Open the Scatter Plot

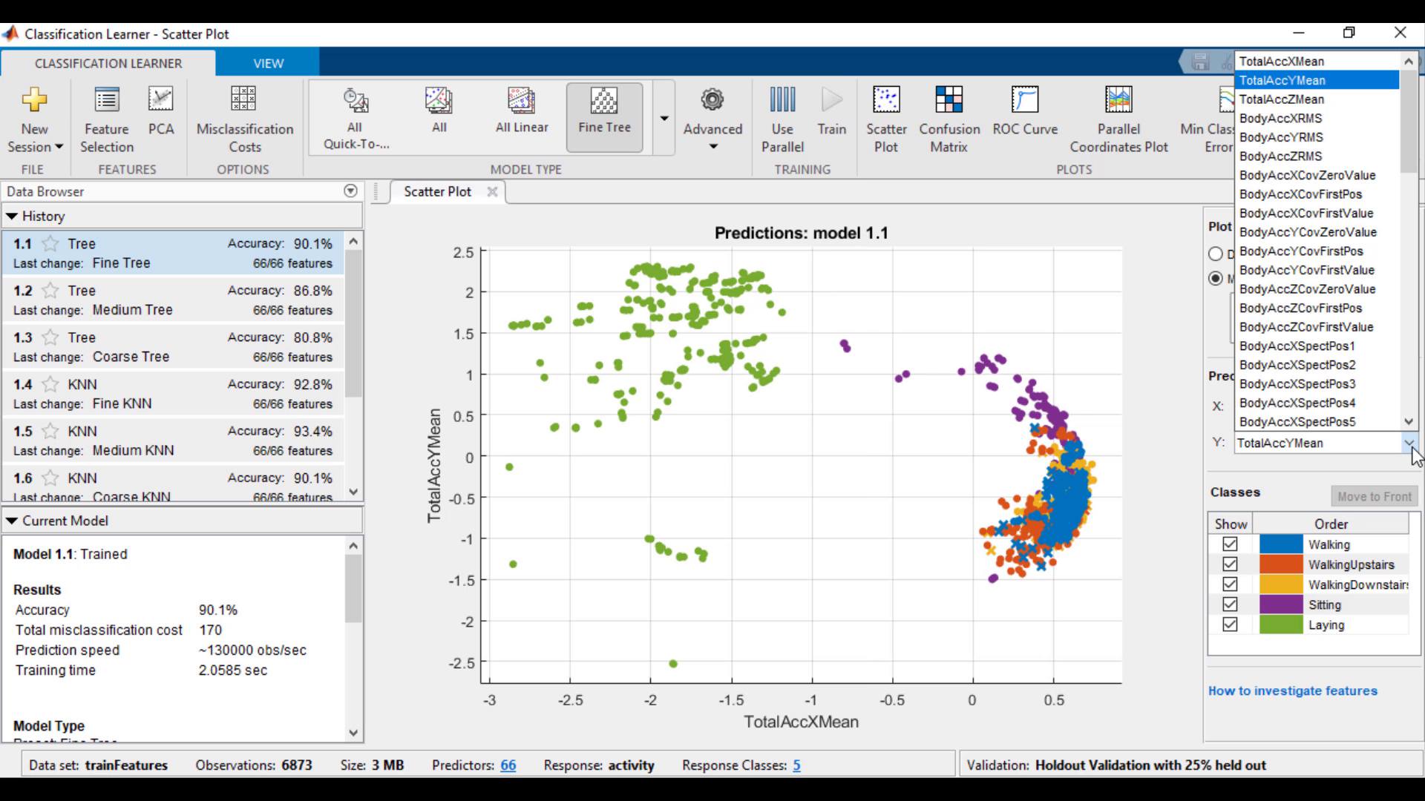tap(886, 119)
